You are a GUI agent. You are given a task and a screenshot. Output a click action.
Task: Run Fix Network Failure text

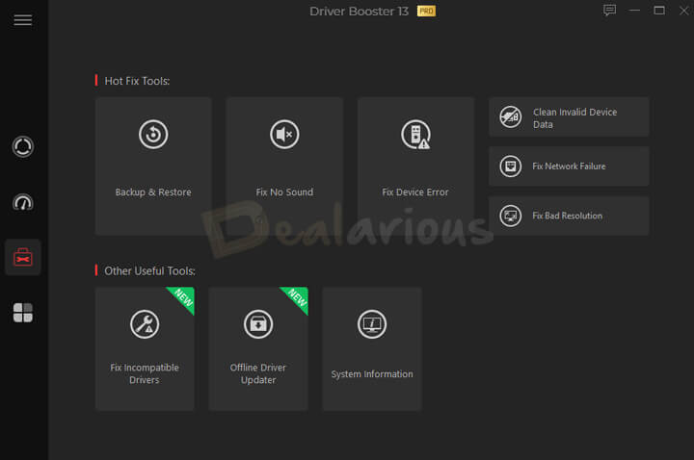pyautogui.click(x=569, y=166)
